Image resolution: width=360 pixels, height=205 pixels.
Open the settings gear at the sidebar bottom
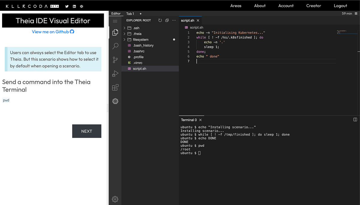click(x=115, y=199)
